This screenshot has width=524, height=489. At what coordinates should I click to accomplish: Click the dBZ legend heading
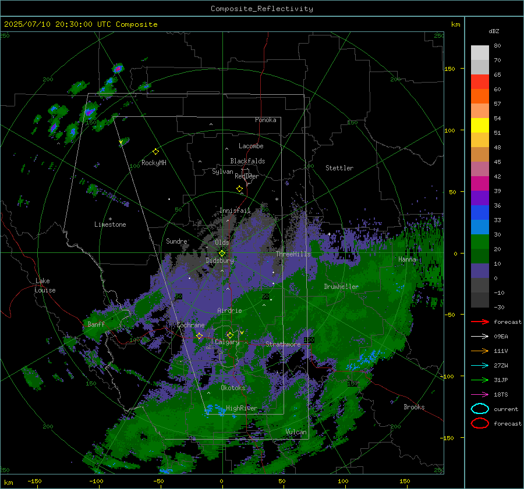pos(494,31)
